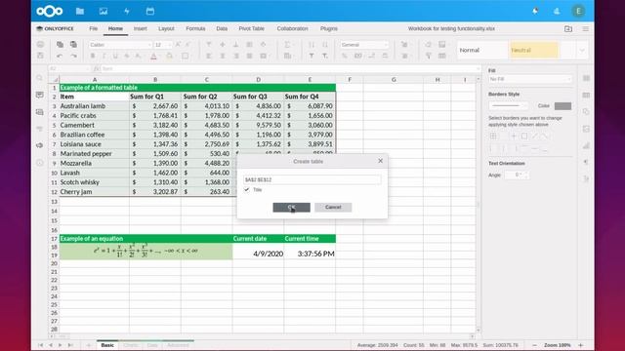Click the Nextcloud logo

50,11
